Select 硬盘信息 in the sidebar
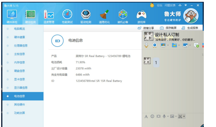Viewport: 216px width, 127px height. [19, 71]
